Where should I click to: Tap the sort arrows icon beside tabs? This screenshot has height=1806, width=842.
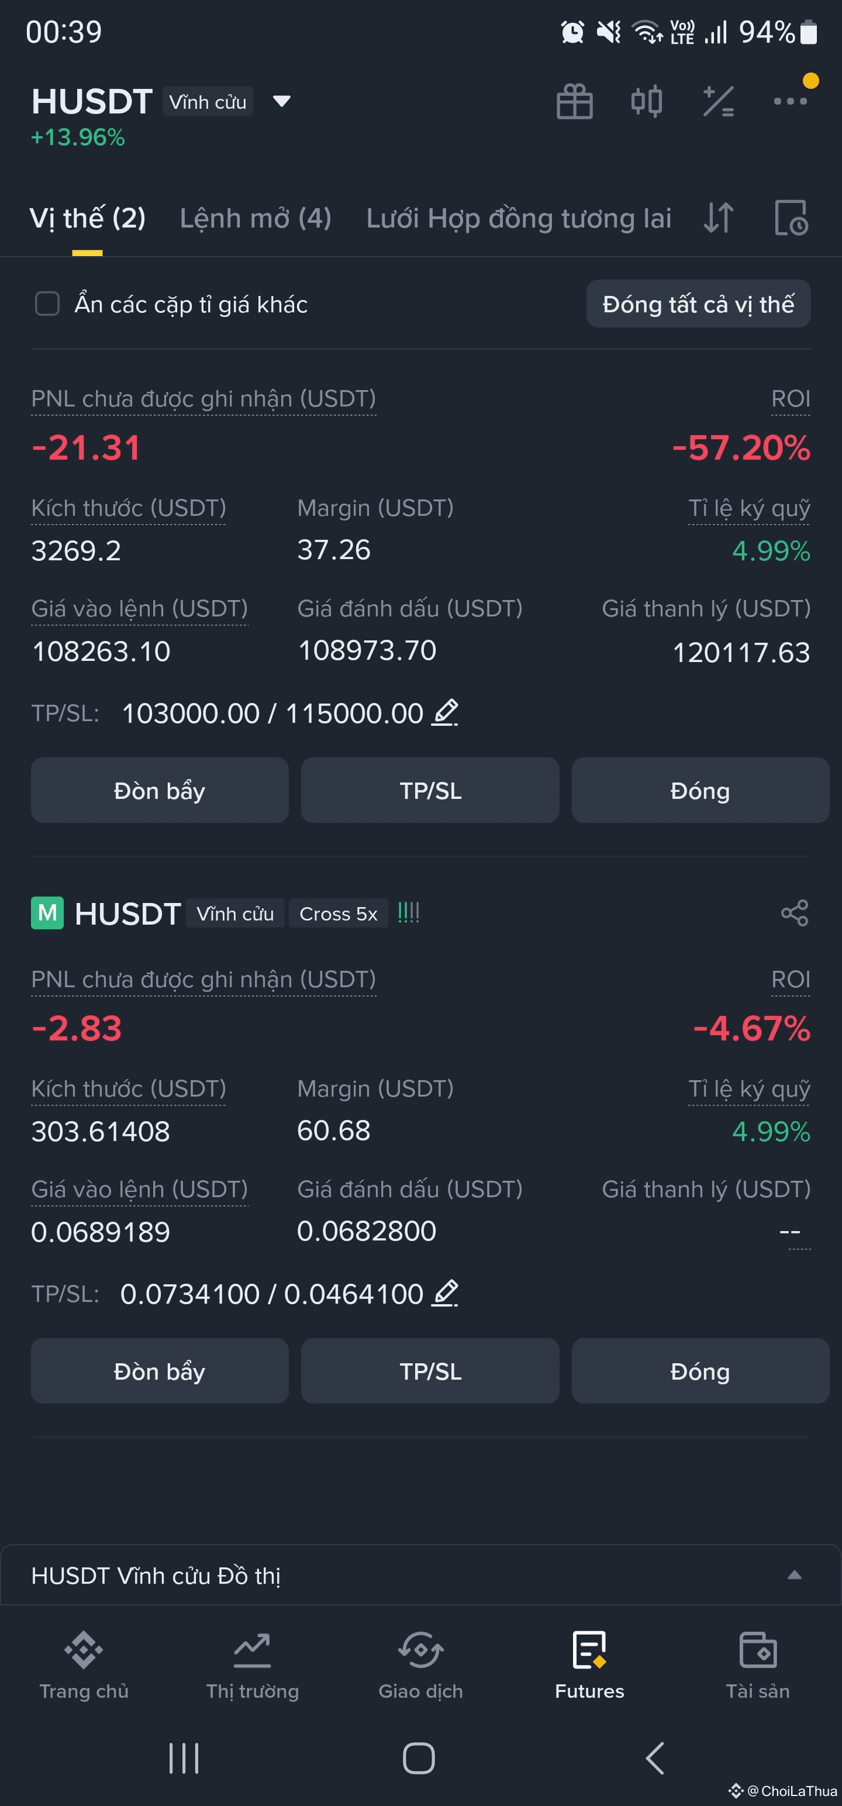(x=719, y=218)
